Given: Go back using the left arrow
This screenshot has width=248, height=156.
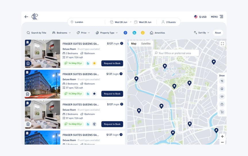Looking at the screenshot, I should (26, 17).
